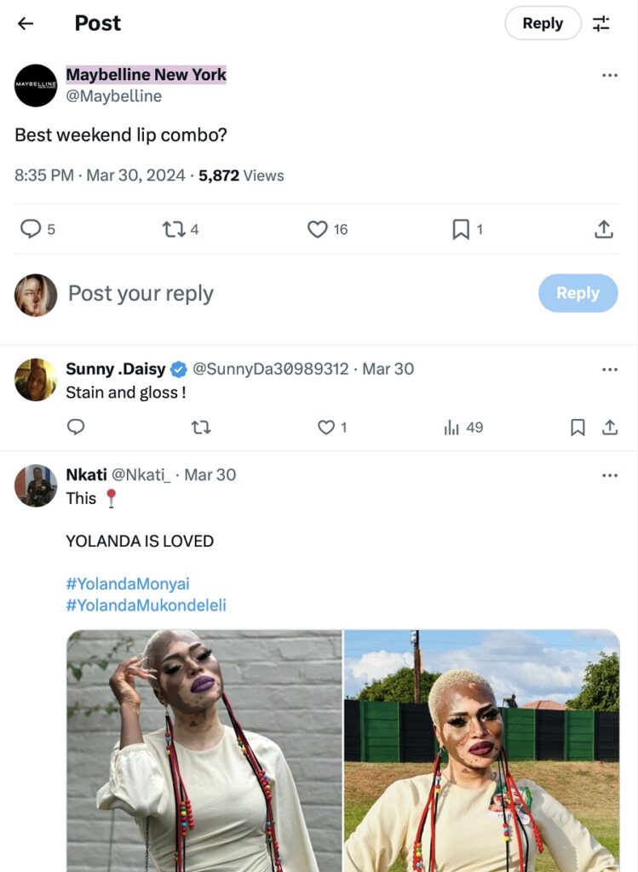Open the #YolandaMonyai hashtag
The image size is (638, 872).
[128, 584]
